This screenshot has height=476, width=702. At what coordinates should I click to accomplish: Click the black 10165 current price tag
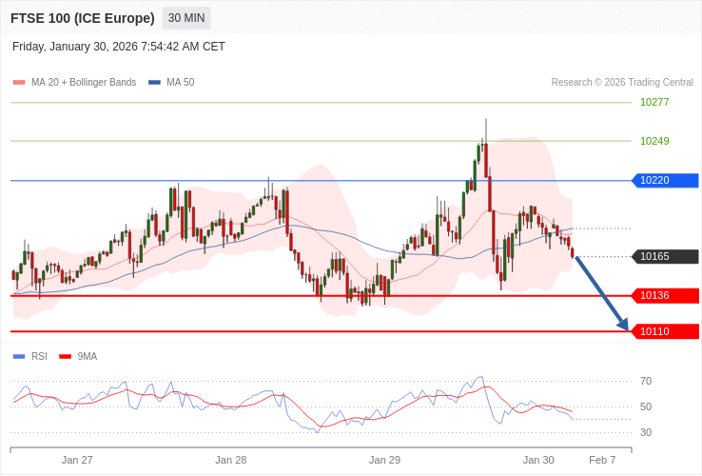(665, 256)
